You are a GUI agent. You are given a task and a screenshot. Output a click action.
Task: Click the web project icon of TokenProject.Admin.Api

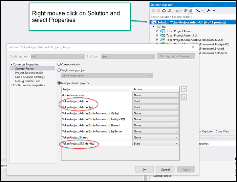tap(163, 35)
